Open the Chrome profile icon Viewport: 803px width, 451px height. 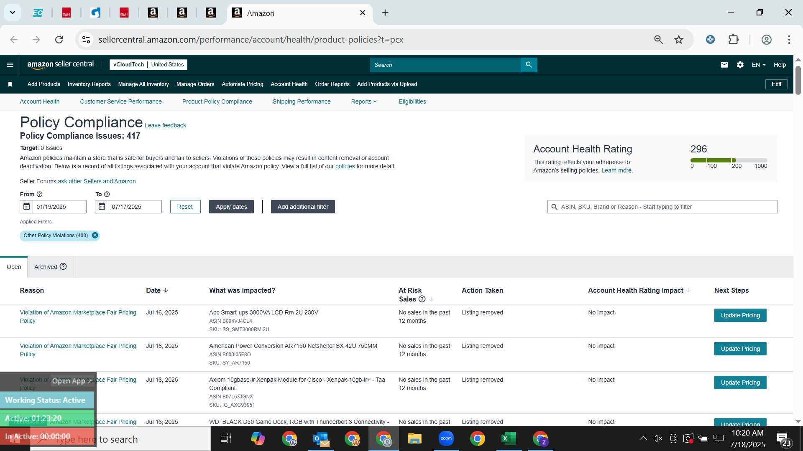(767, 40)
